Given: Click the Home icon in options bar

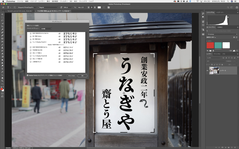Looking at the screenshot, I should click(x=3, y=7).
